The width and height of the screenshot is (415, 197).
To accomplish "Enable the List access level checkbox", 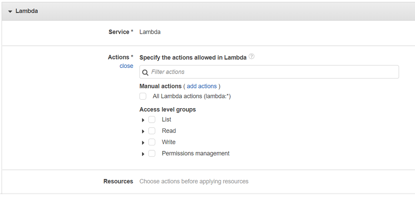I will click(x=152, y=120).
